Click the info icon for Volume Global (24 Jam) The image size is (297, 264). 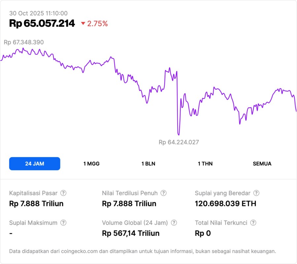click(174, 223)
